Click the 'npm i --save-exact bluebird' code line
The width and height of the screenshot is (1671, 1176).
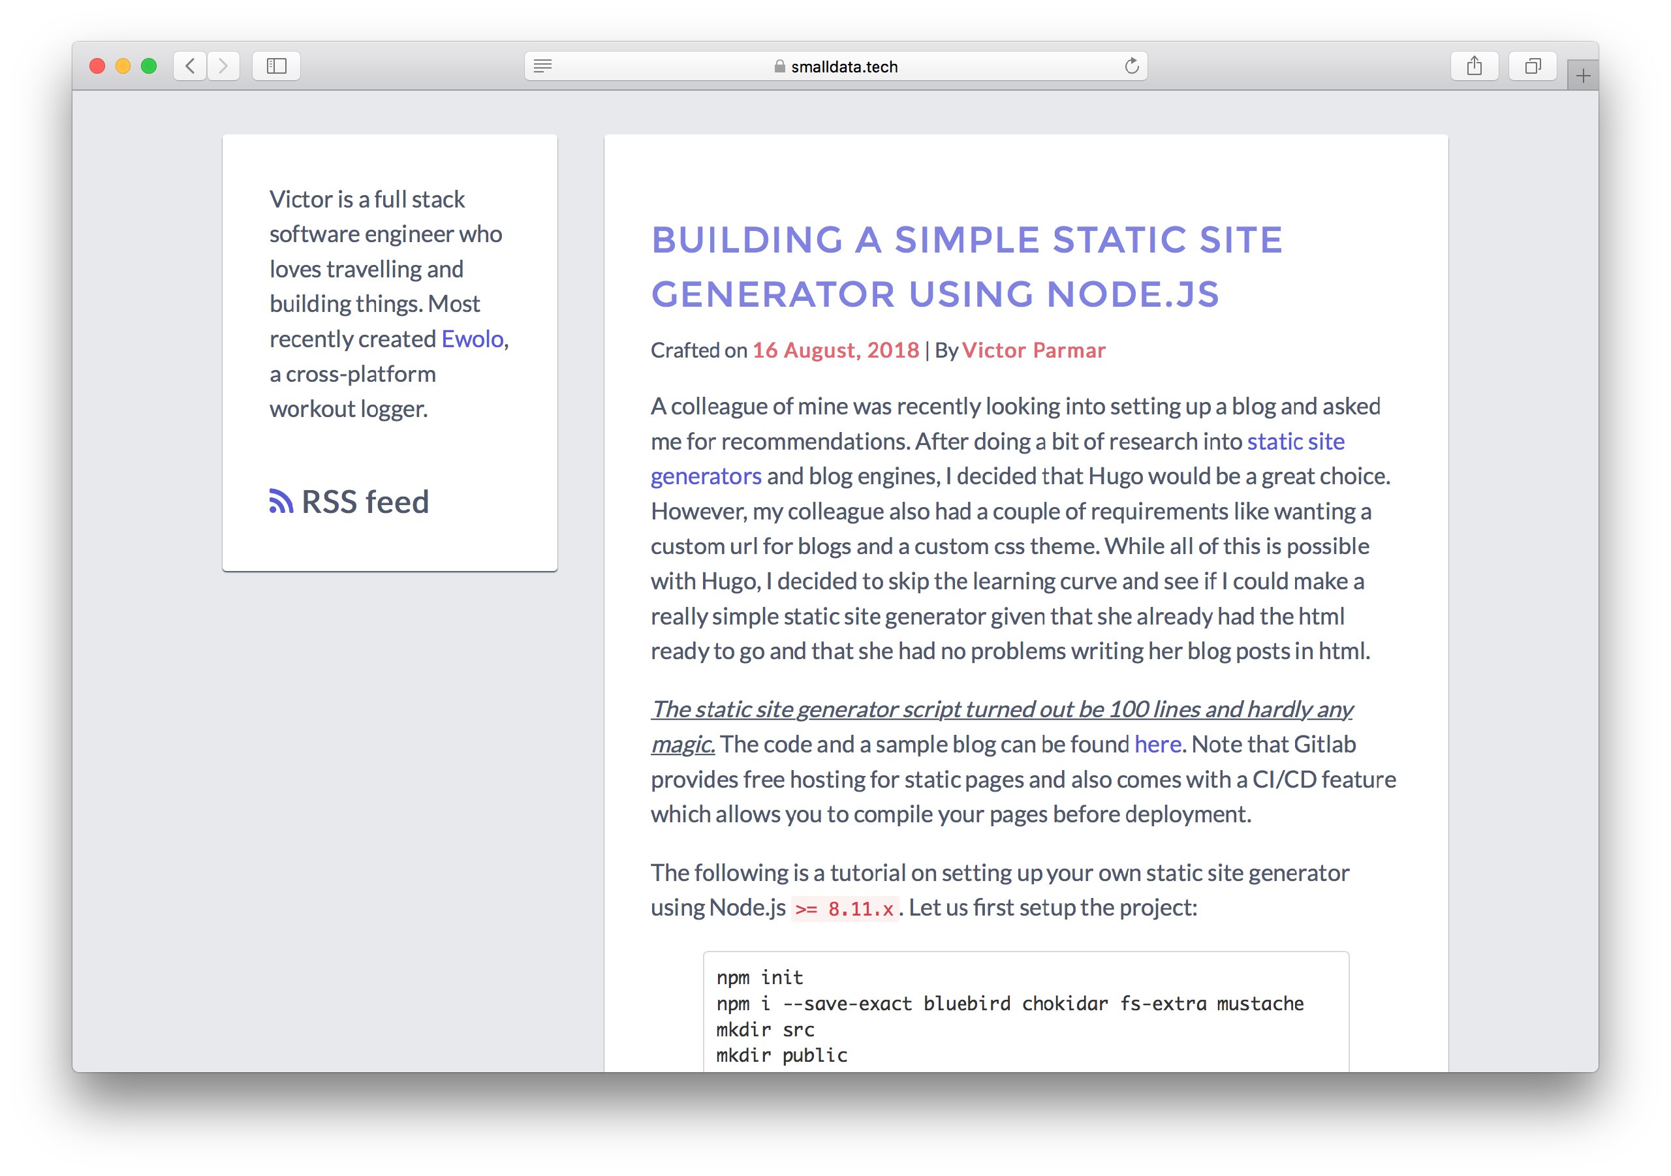tap(1009, 1004)
